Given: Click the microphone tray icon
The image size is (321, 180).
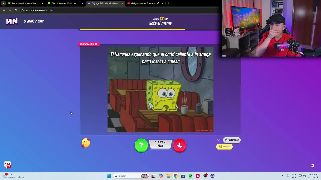Looking at the screenshot, I should [288, 176].
